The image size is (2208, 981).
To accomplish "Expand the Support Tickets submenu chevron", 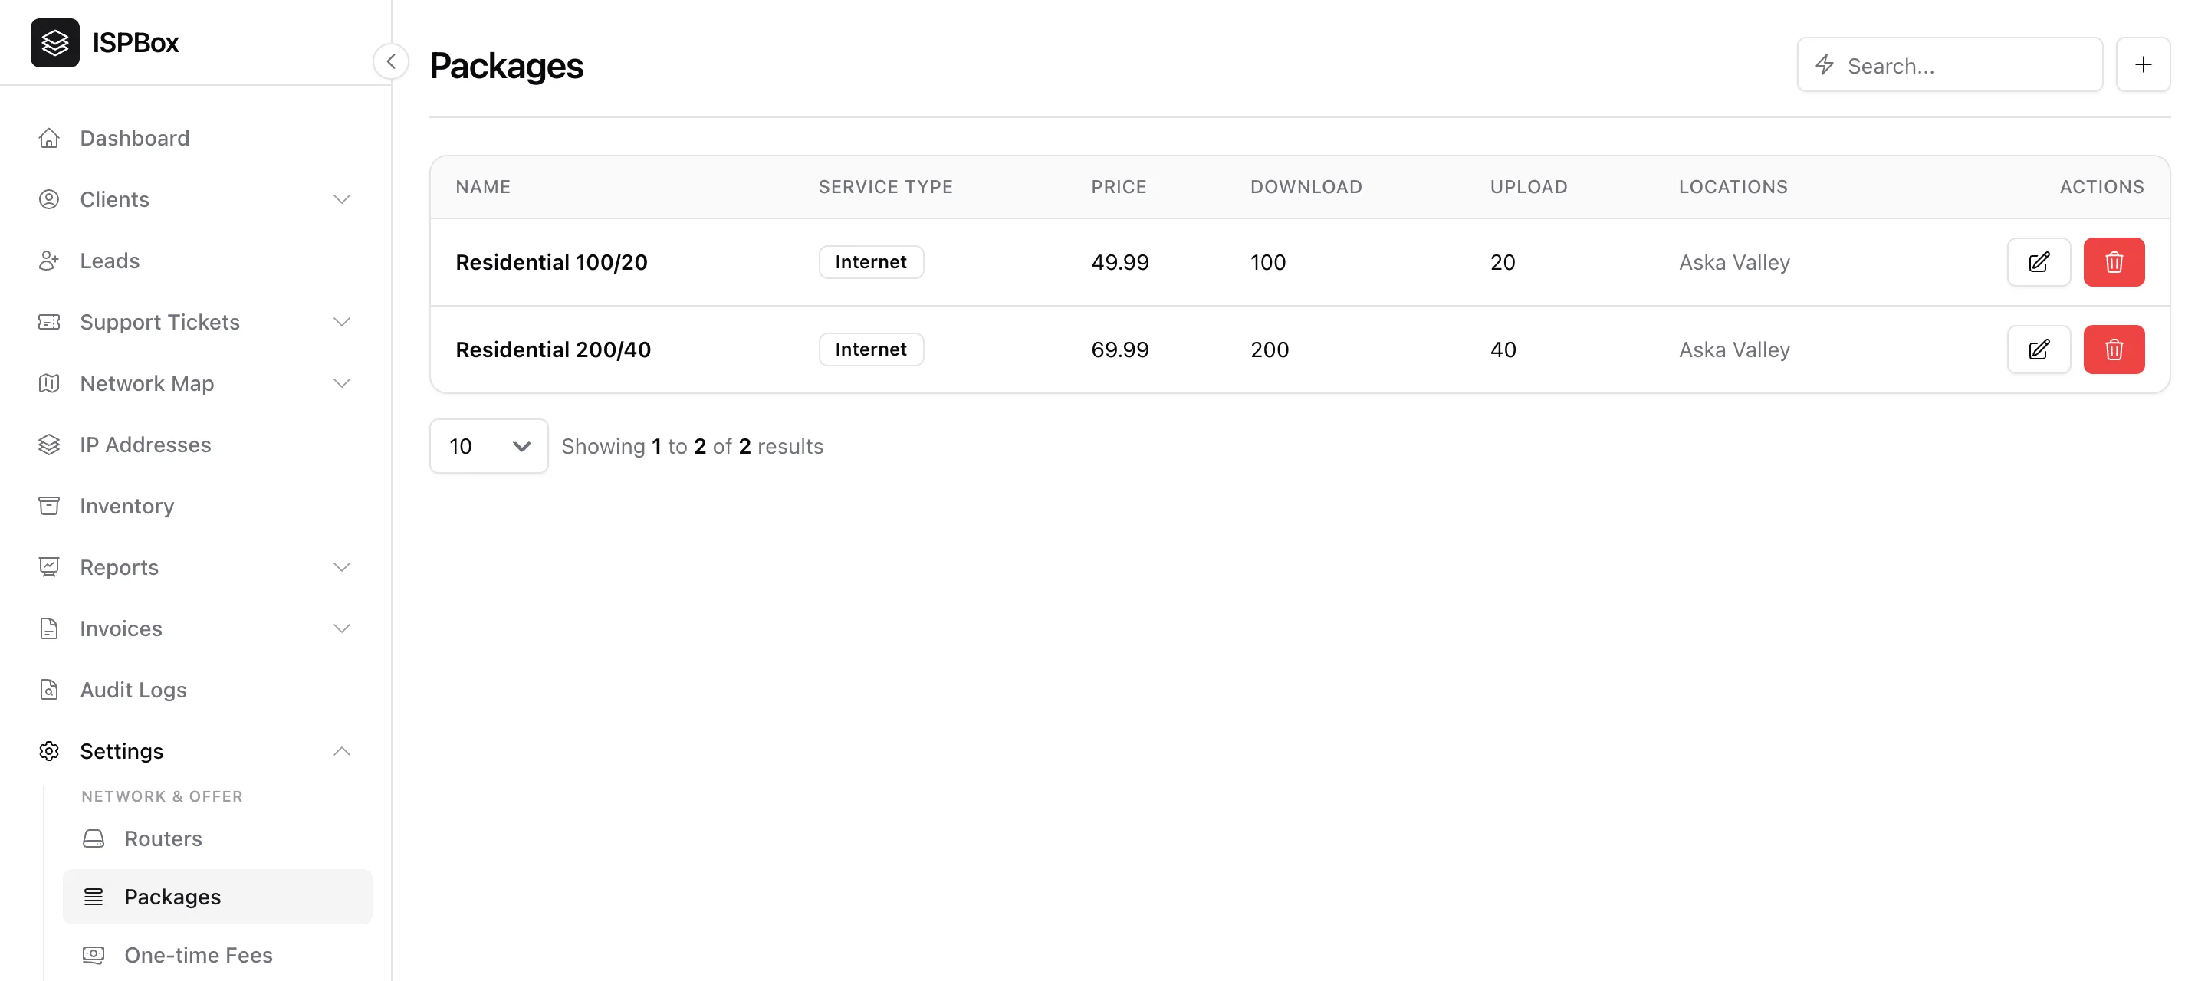I will pos(342,322).
